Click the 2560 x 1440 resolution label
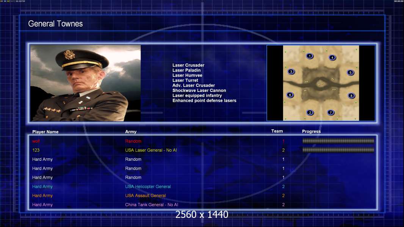The width and height of the screenshot is (404, 227). [202, 215]
